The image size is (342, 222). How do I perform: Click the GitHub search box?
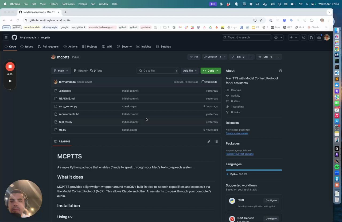pyautogui.click(x=246, y=37)
